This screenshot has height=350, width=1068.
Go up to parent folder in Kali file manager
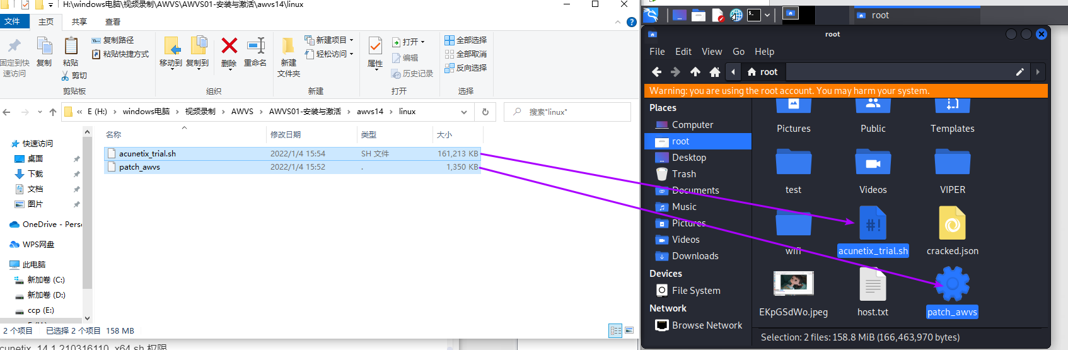[x=695, y=72]
